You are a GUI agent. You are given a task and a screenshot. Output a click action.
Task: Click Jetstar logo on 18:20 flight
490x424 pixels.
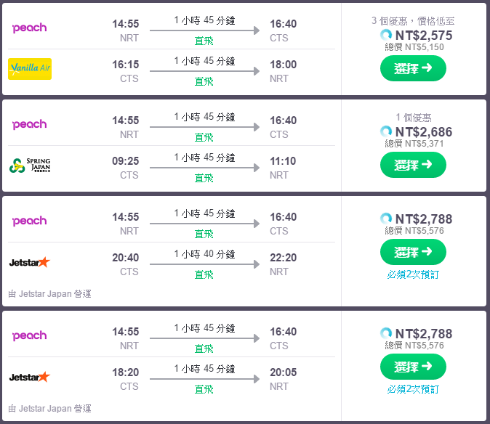30,377
